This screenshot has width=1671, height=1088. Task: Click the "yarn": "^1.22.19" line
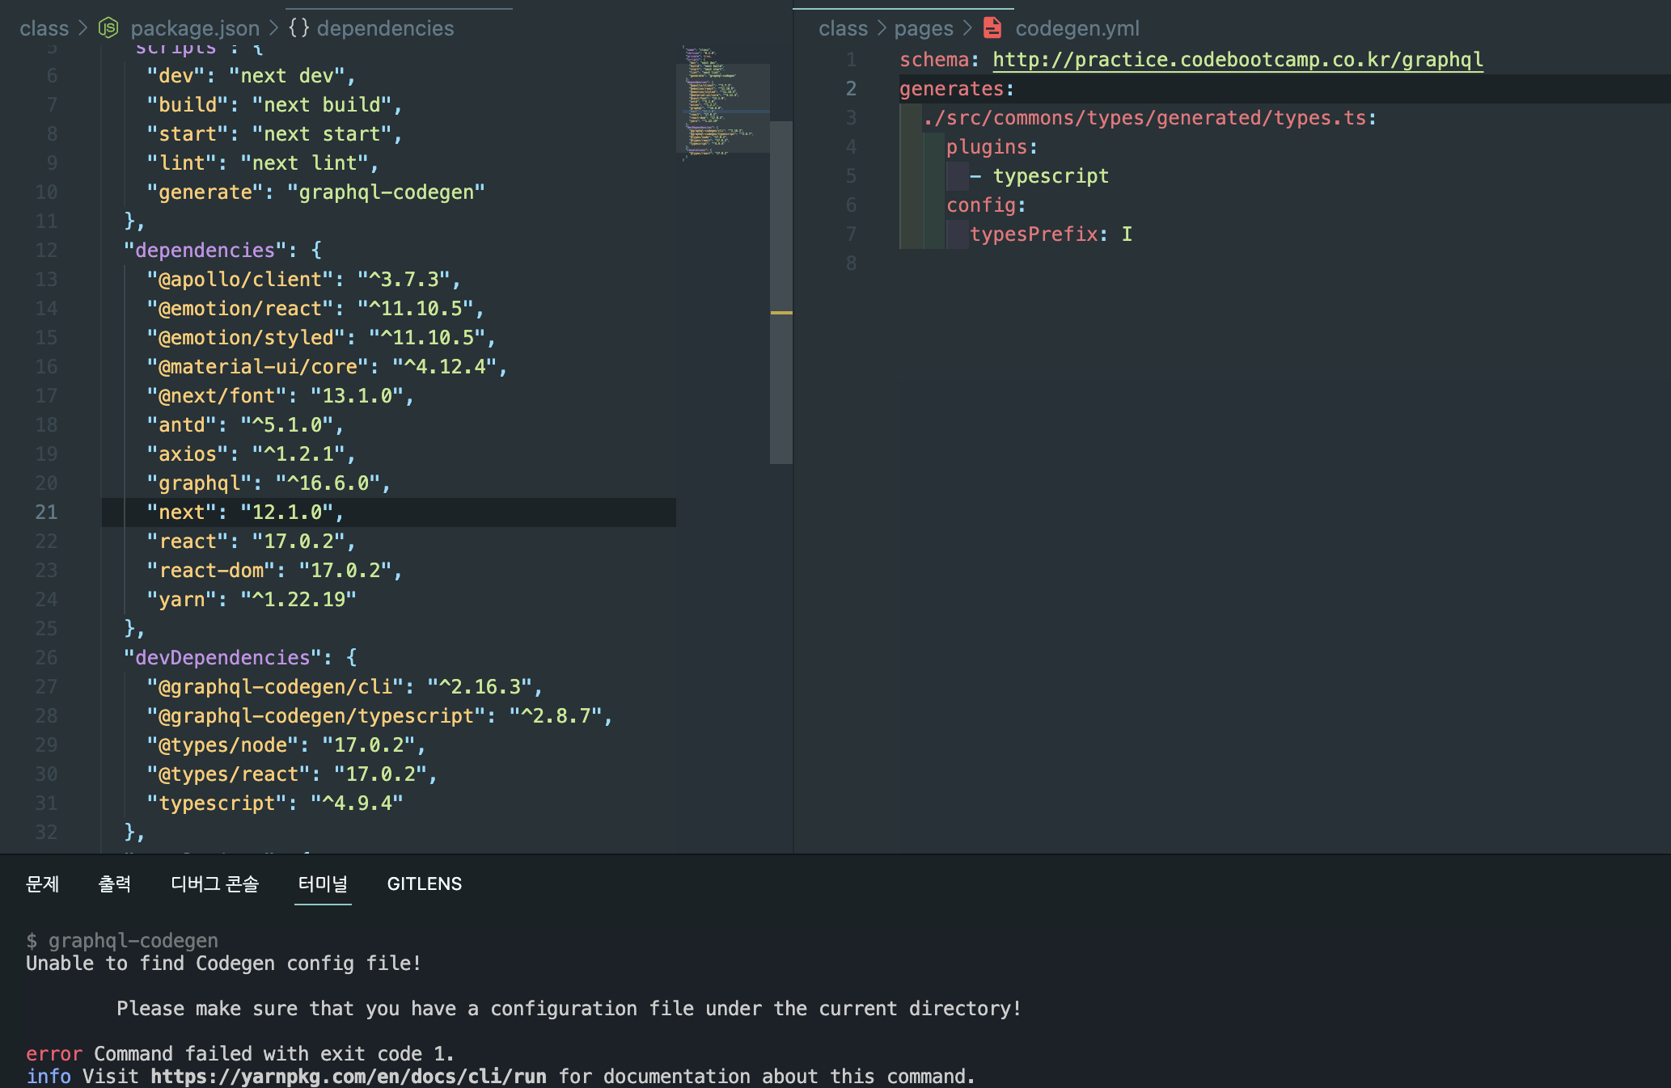click(252, 600)
